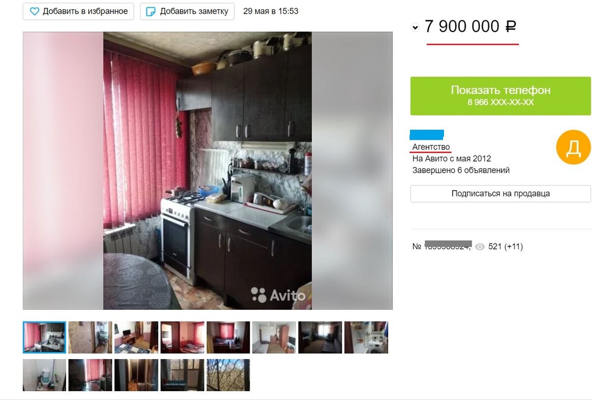Image resolution: width=592 pixels, height=400 pixels.
Task: Click Подписаться на продавца button
Action: (500, 194)
